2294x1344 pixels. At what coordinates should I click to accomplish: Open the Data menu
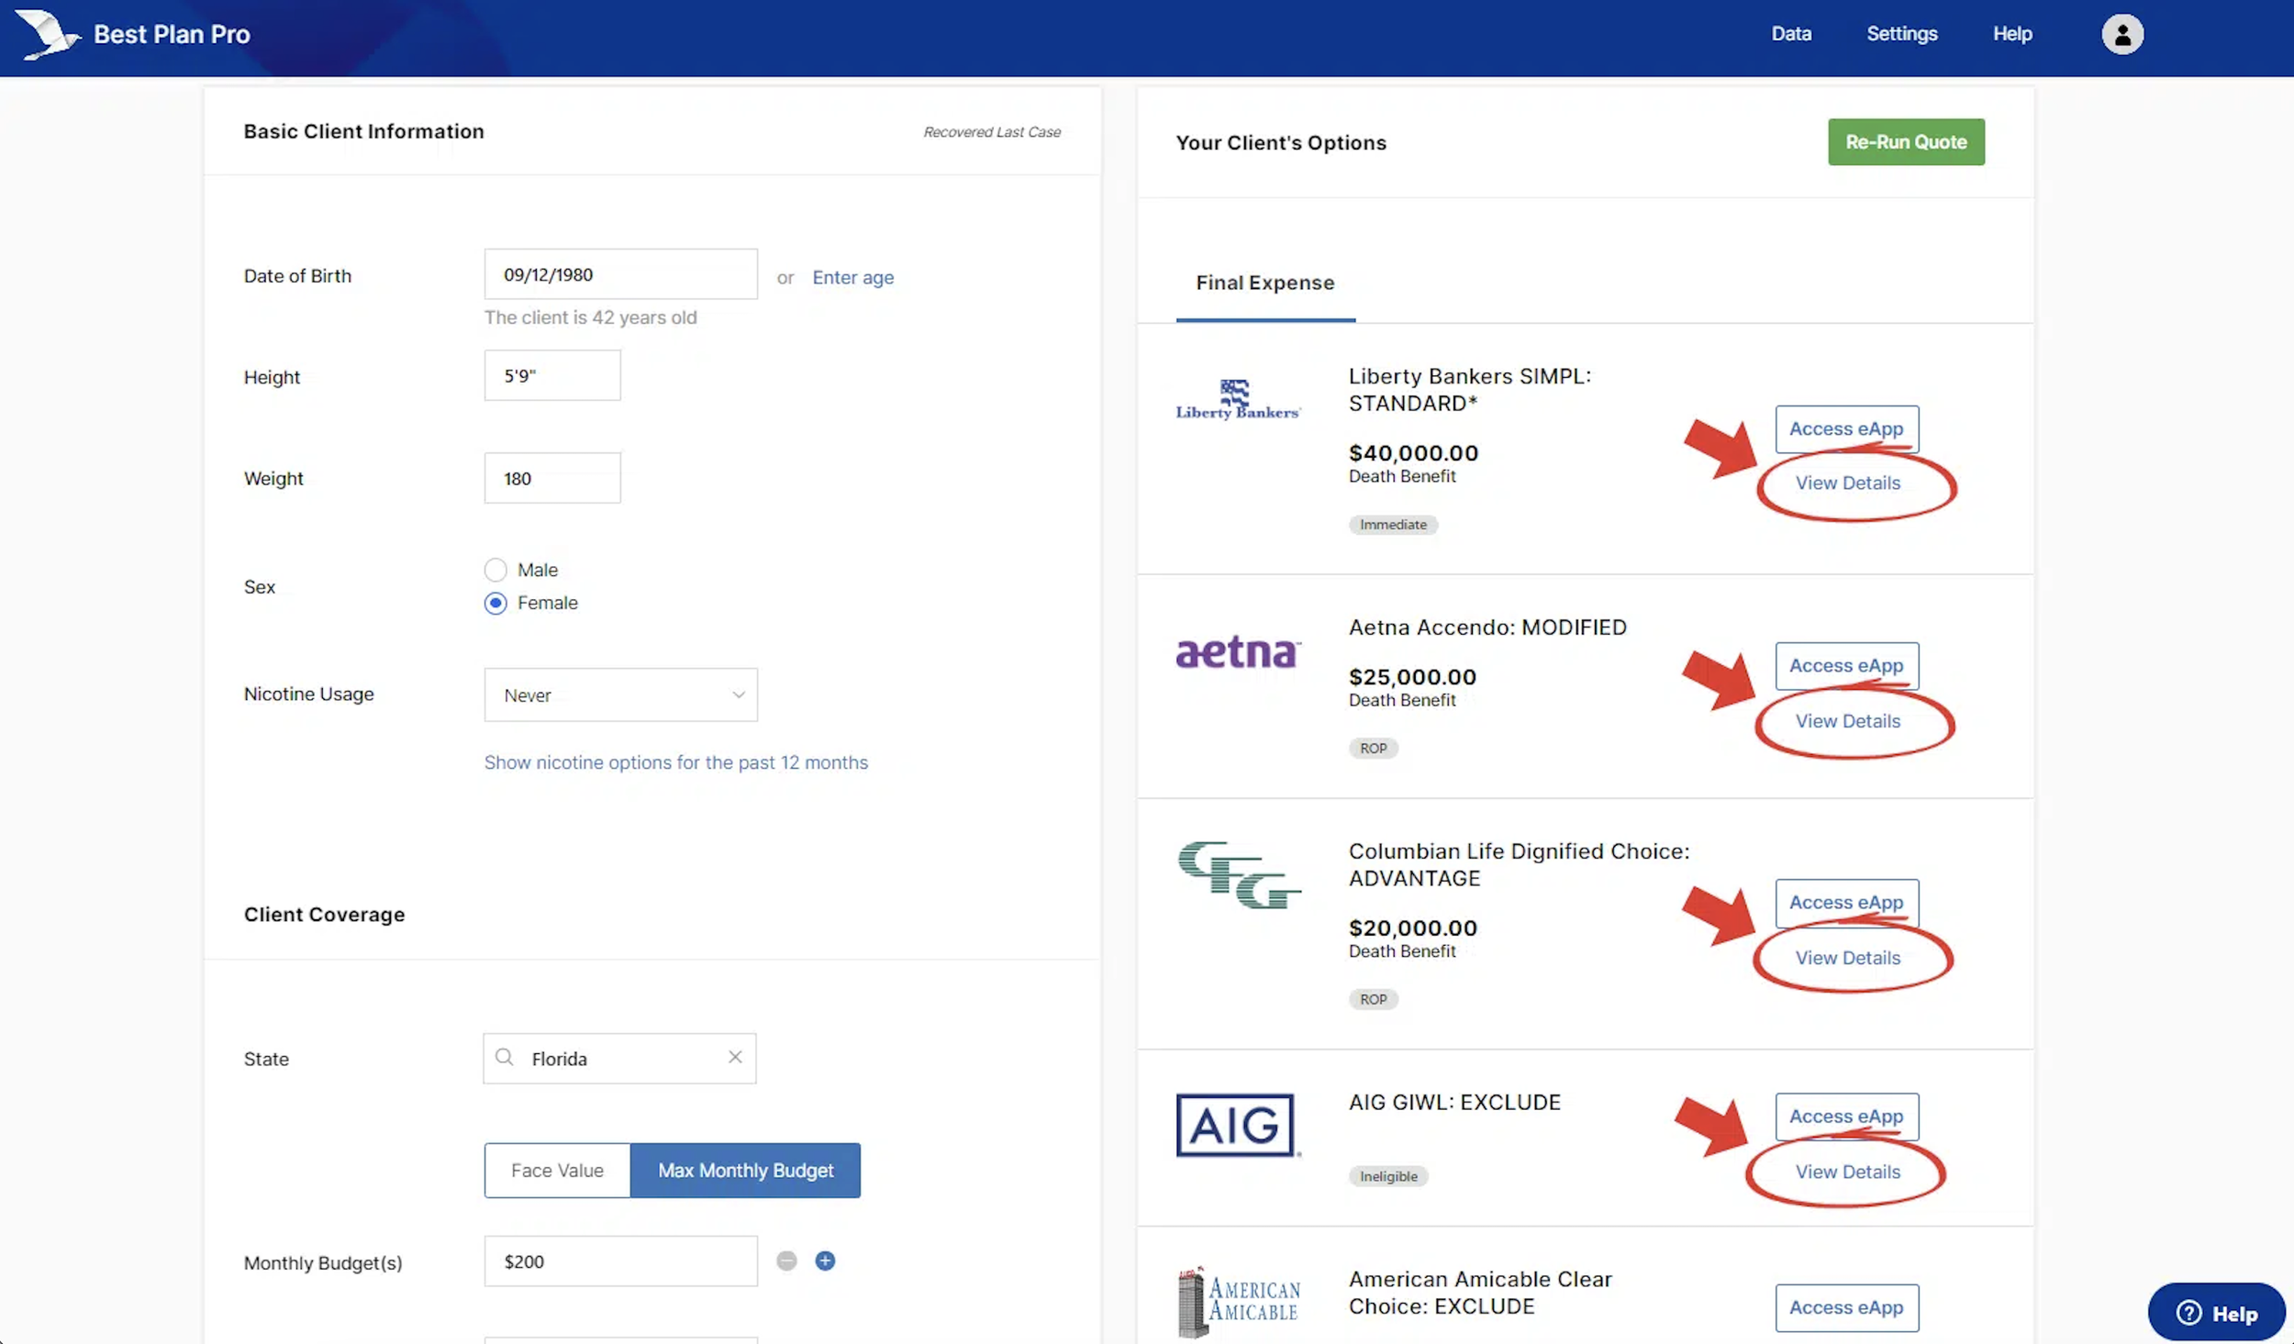(1790, 34)
